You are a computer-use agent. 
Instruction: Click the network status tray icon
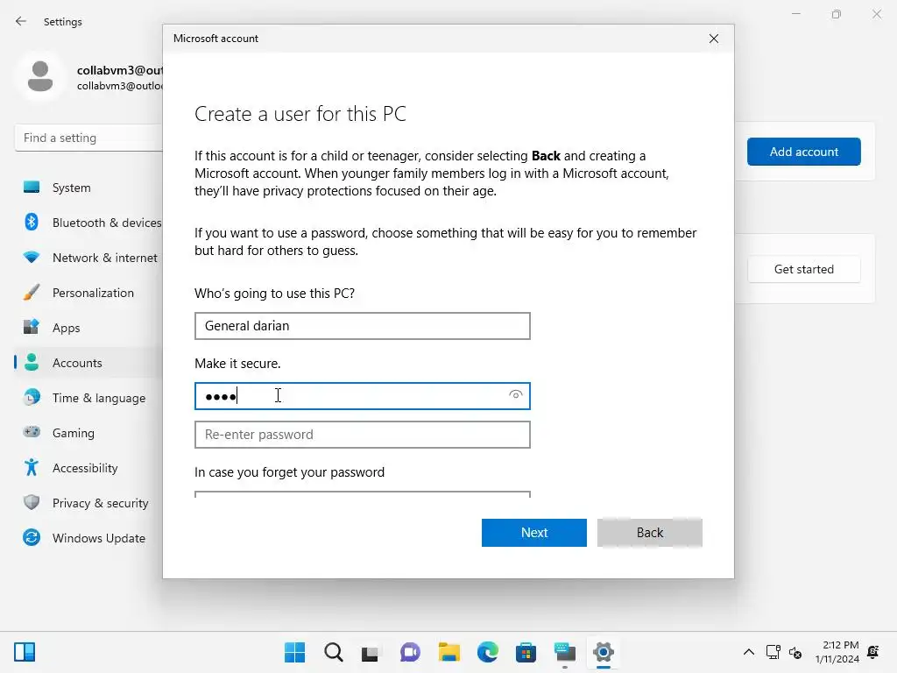click(x=773, y=652)
